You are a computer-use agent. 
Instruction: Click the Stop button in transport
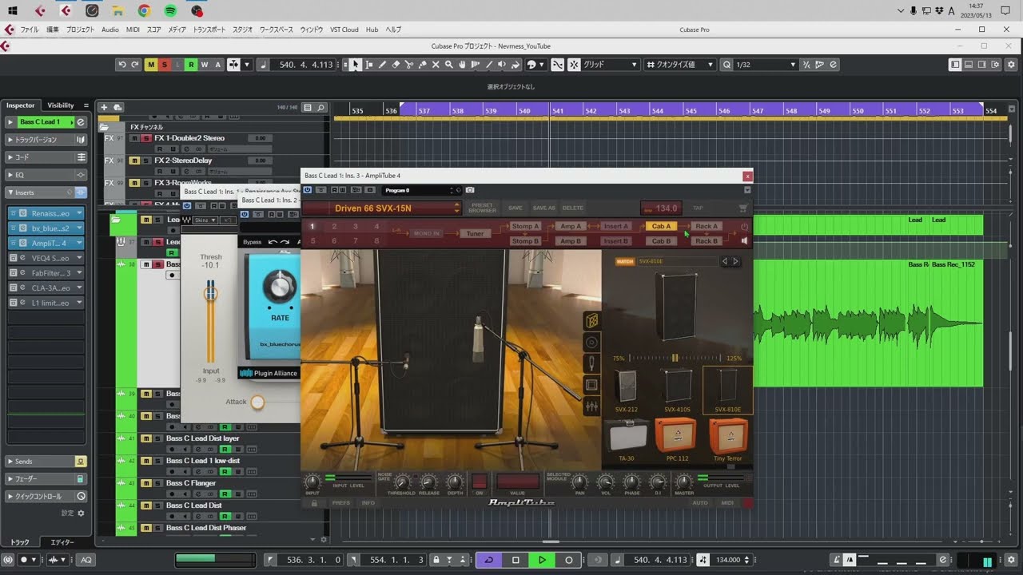515,560
